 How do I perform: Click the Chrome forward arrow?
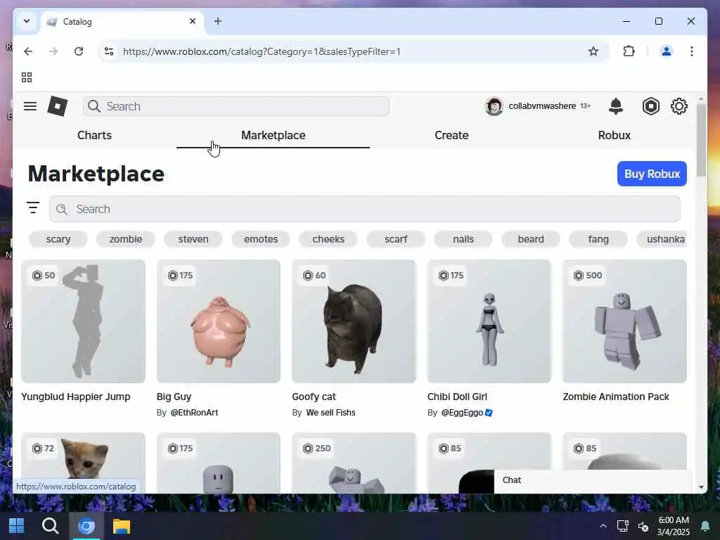(x=53, y=51)
